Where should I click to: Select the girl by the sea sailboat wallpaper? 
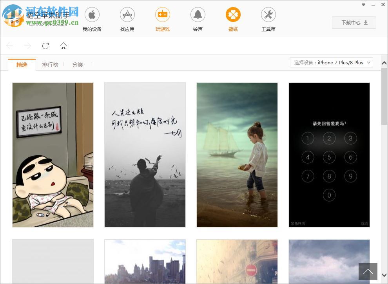tap(237, 155)
